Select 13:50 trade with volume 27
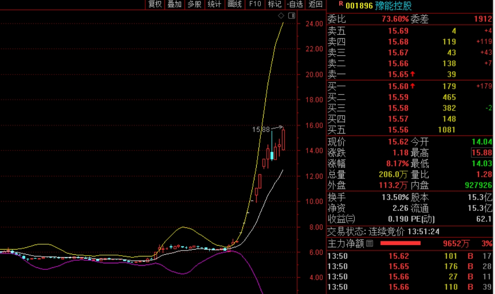 (x=410, y=277)
